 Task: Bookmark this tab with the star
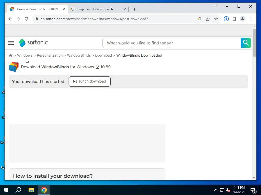(x=216, y=19)
